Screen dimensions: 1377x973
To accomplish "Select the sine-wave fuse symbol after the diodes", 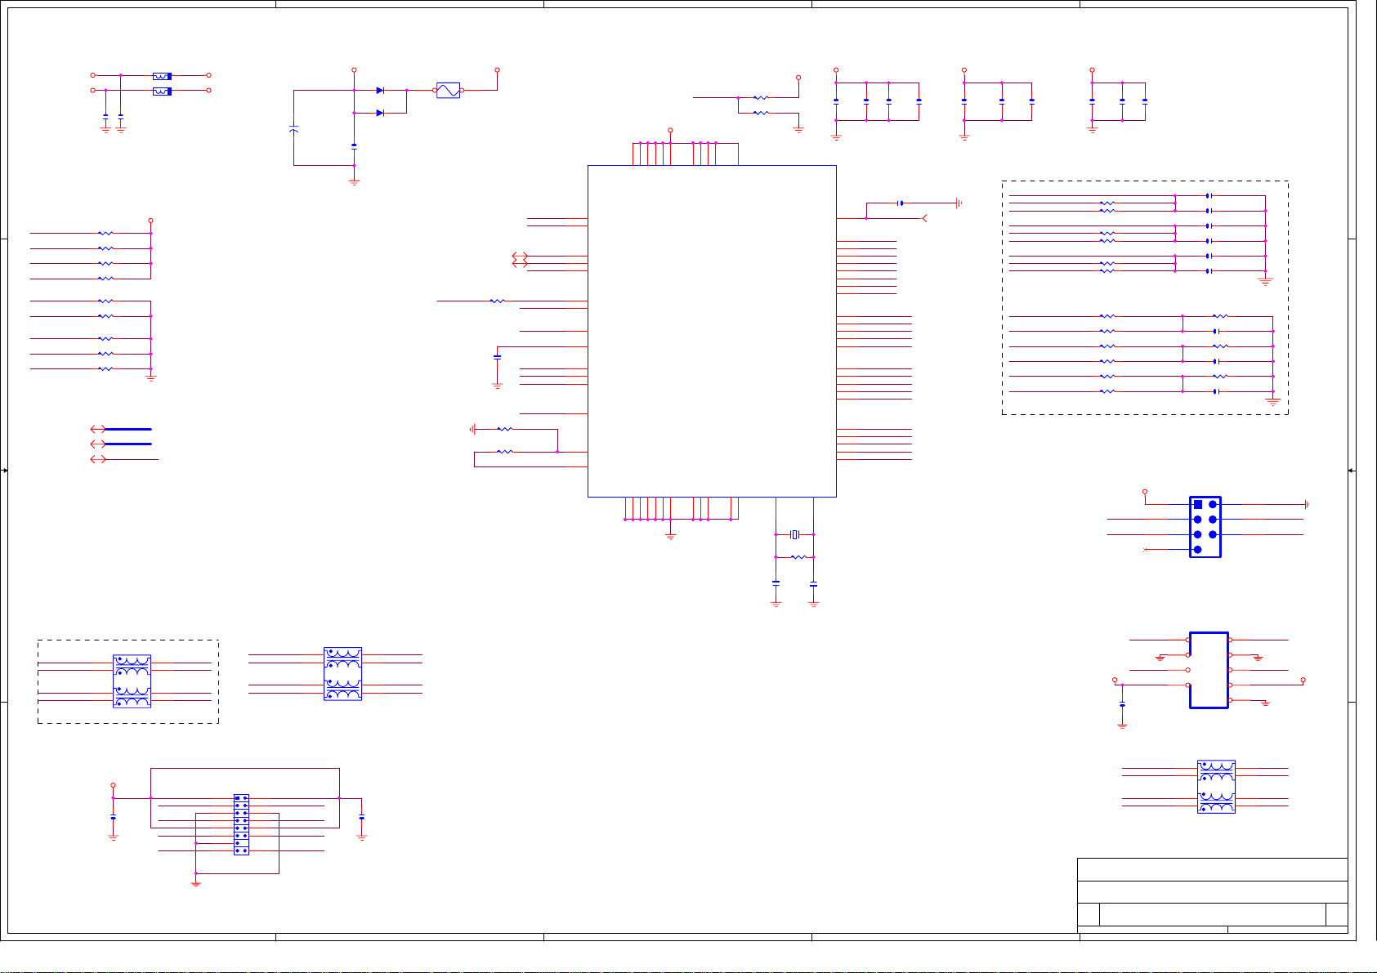I will coord(448,91).
